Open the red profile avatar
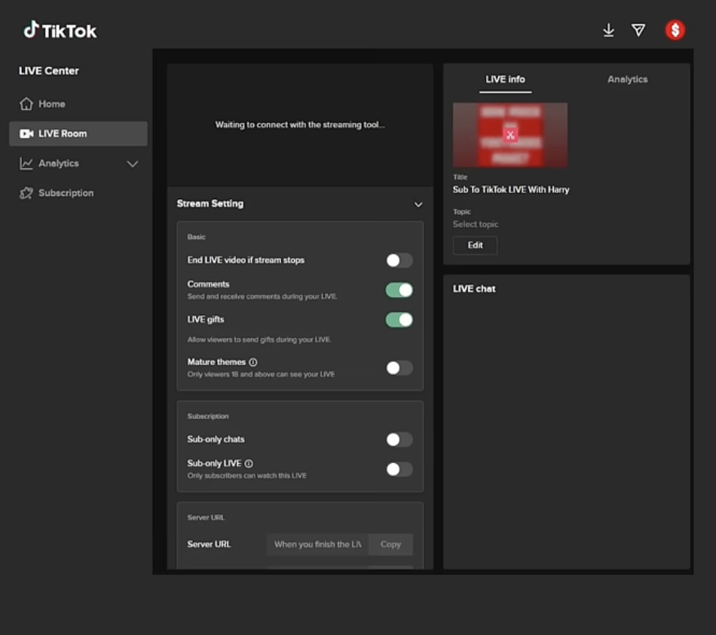This screenshot has height=635, width=716. (x=675, y=30)
